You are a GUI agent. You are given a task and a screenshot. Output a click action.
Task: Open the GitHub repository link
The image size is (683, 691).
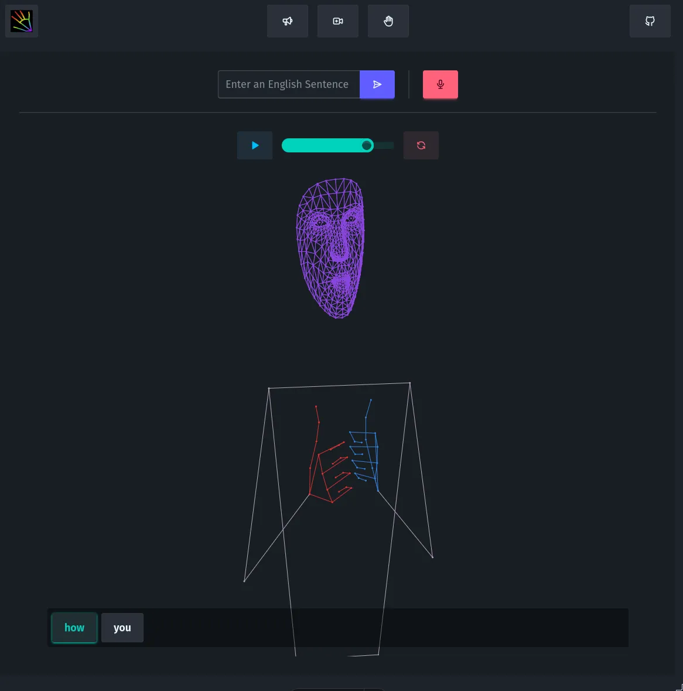650,21
